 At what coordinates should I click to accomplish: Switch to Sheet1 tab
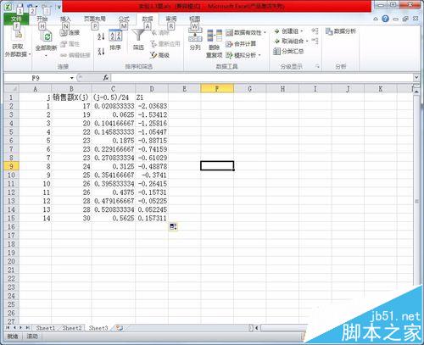45,328
